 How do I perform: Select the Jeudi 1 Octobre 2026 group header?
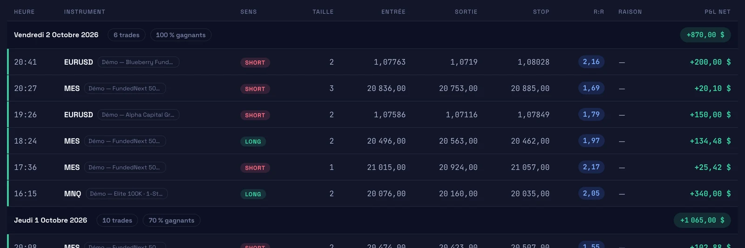pyautogui.click(x=372, y=220)
